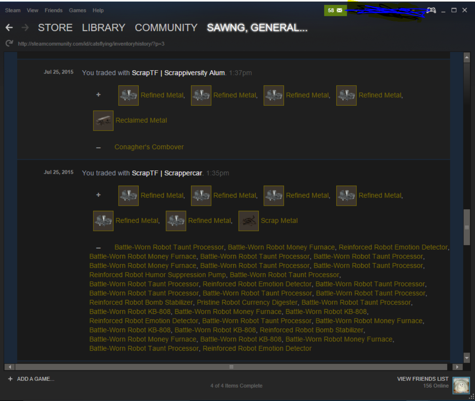
Task: Switch to the LIBRARY tab
Action: pyautogui.click(x=103, y=28)
